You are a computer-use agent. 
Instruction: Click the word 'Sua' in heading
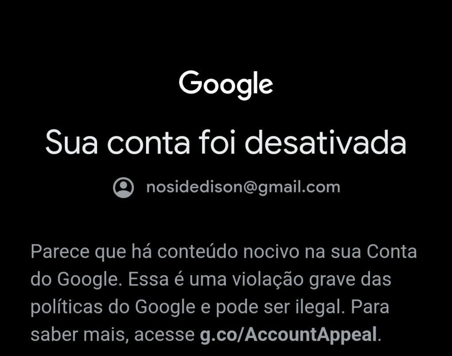(72, 143)
